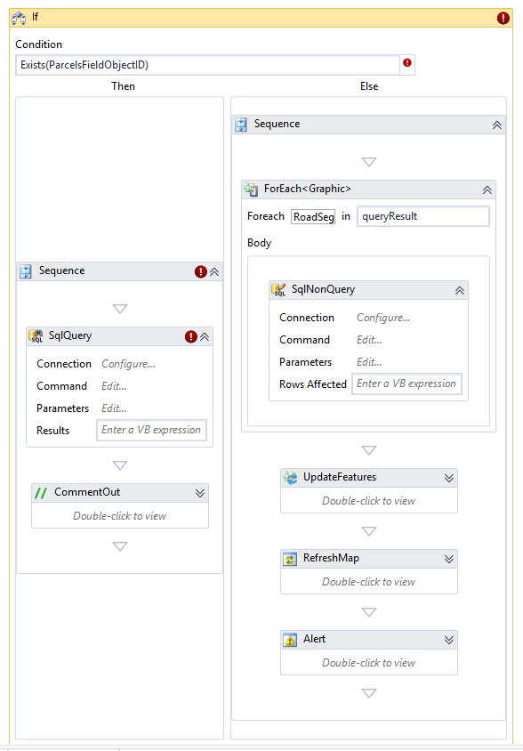Open SqlQuery Parameters Edit link
The image size is (523, 751).
(x=114, y=408)
